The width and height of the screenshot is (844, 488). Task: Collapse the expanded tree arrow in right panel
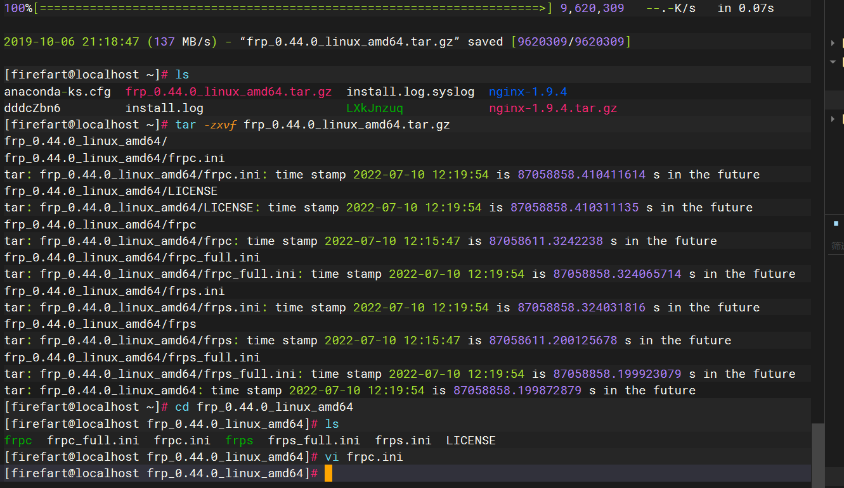coord(833,61)
